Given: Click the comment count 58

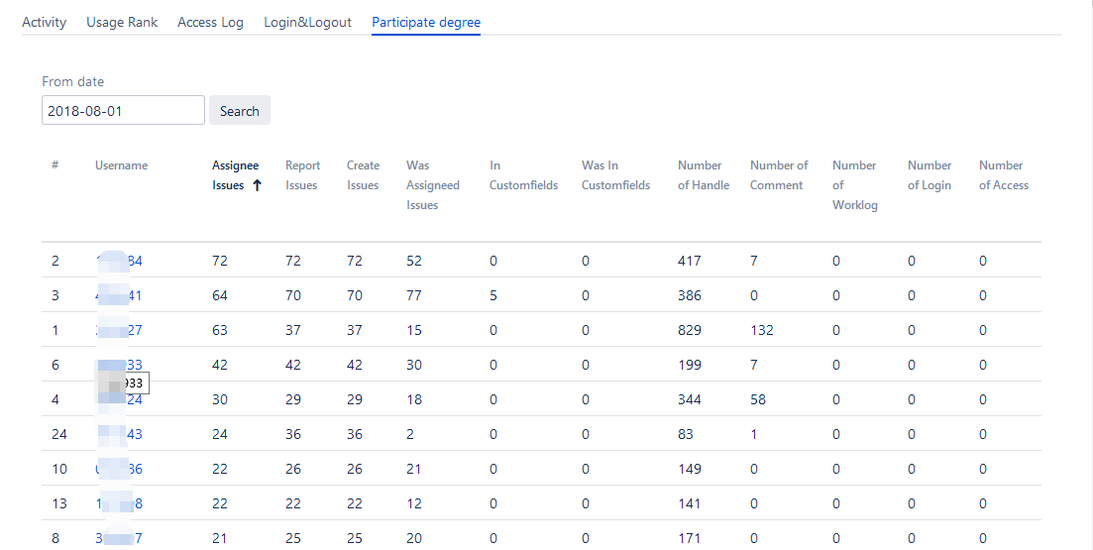Looking at the screenshot, I should click(x=758, y=399).
